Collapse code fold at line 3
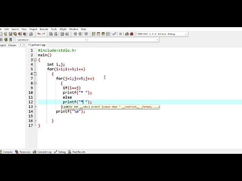Screen dimensions: 242x181 pos(35,60)
